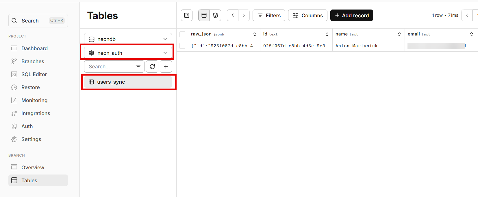Go to previous page arrow in toolbar
Image resolution: width=478 pixels, height=197 pixels.
pos(233,15)
